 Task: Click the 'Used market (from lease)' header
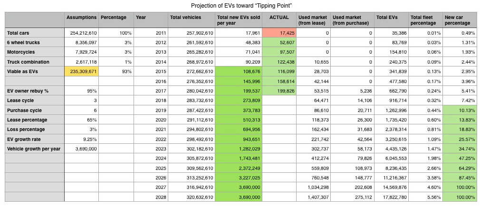pyautogui.click(x=314, y=20)
